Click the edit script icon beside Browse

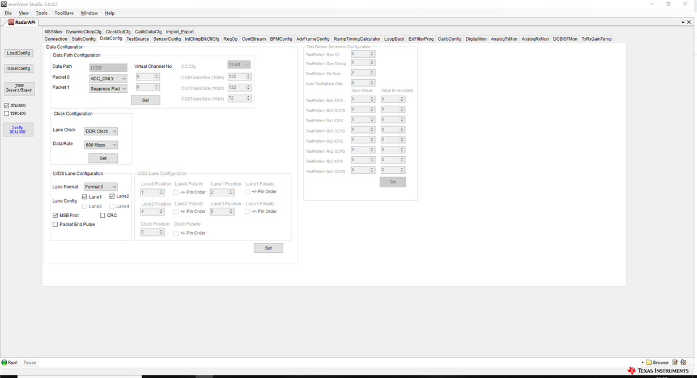tap(675, 362)
